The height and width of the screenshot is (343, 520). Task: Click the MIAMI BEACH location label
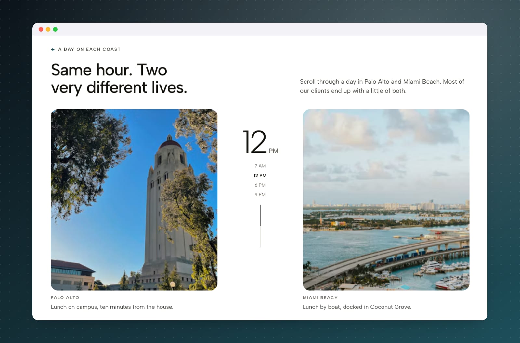pyautogui.click(x=320, y=297)
